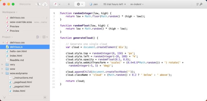
Task: Select the Preview entry directly below wow-override.scss
Action: coord(14,26)
